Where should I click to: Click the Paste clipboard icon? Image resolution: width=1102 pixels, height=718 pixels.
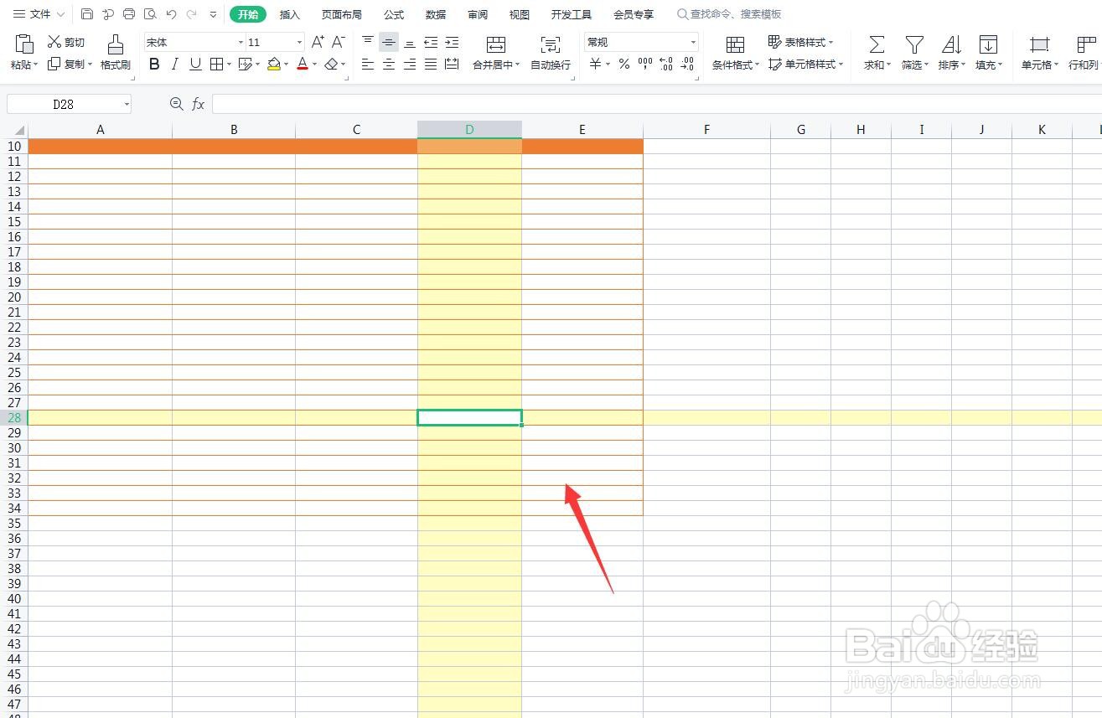pyautogui.click(x=24, y=44)
